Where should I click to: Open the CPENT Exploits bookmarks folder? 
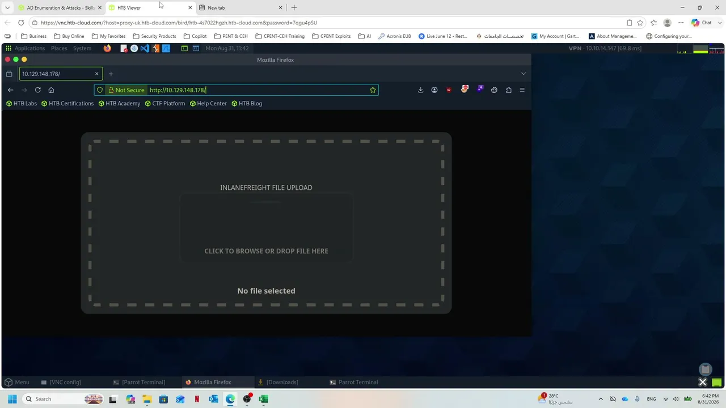point(331,36)
